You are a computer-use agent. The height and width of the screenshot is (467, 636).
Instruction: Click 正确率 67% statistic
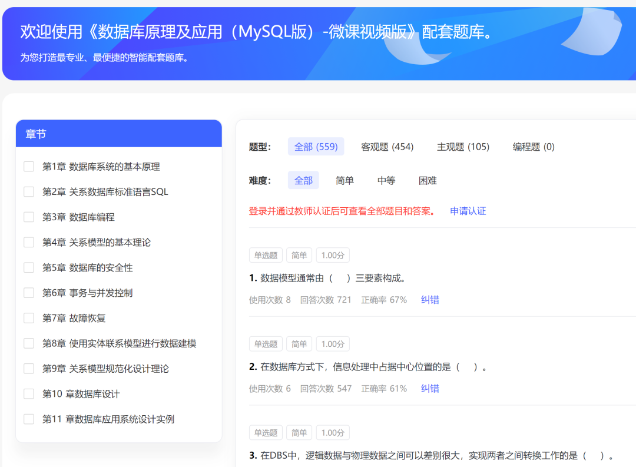[x=384, y=300]
